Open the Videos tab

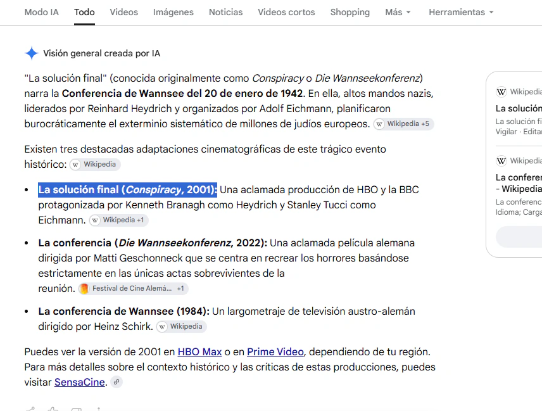pyautogui.click(x=123, y=12)
